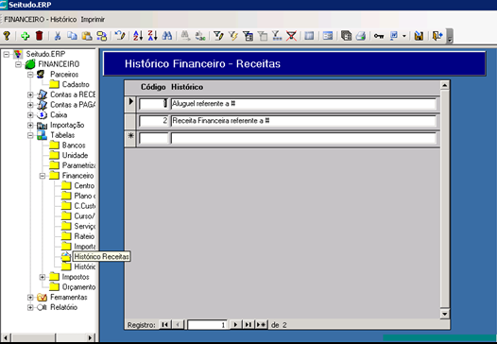Go to last record button
Image resolution: width=497 pixels, height=344 pixels.
(248, 325)
